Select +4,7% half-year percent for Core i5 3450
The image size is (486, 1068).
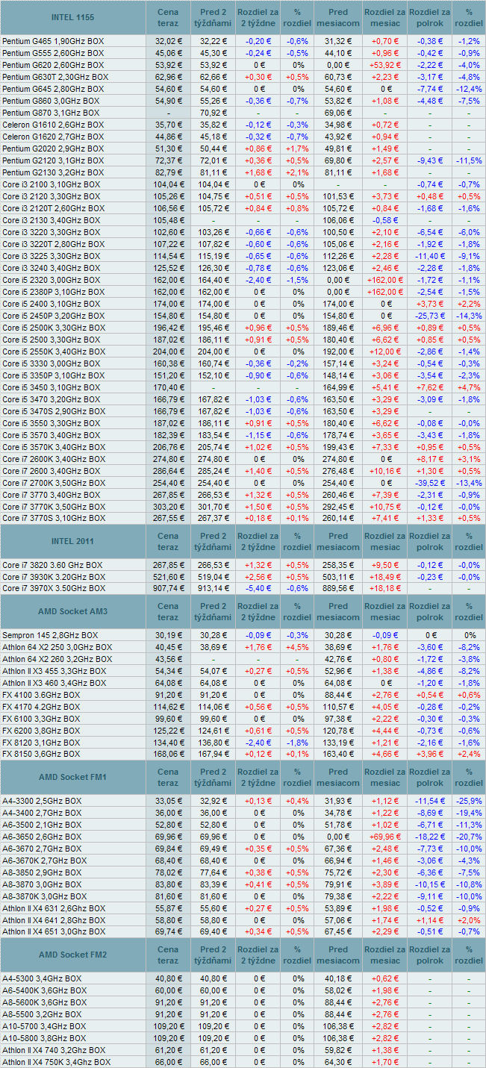click(469, 387)
